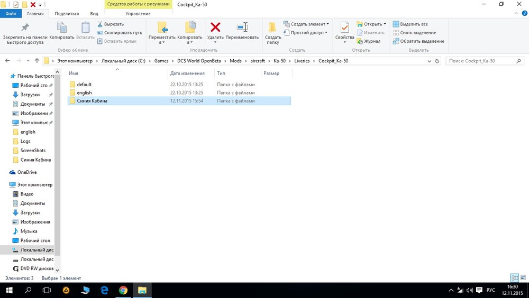The width and height of the screenshot is (529, 298).
Task: Open Свойства (Properties) icon
Action: pos(344,32)
